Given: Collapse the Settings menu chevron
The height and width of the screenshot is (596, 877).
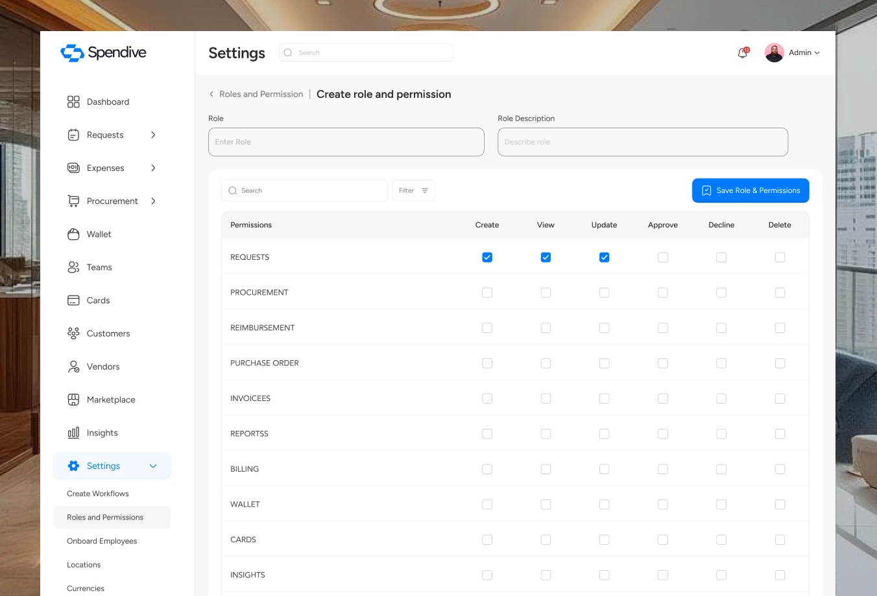Looking at the screenshot, I should [153, 466].
